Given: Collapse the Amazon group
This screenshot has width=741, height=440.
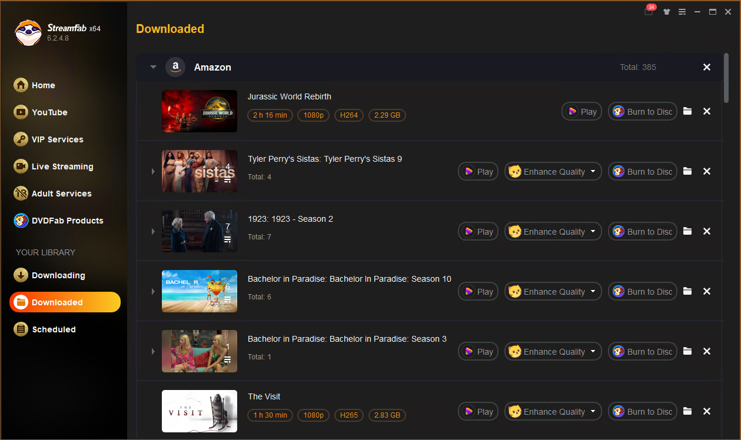Looking at the screenshot, I should 153,67.
